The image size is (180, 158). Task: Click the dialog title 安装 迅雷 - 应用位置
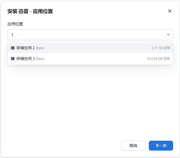pyautogui.click(x=30, y=11)
